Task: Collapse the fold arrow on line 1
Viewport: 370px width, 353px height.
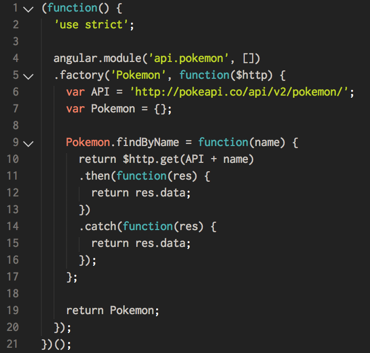Action: pos(28,9)
